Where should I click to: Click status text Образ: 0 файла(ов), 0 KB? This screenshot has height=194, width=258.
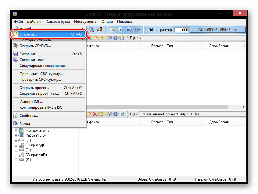click(x=157, y=179)
